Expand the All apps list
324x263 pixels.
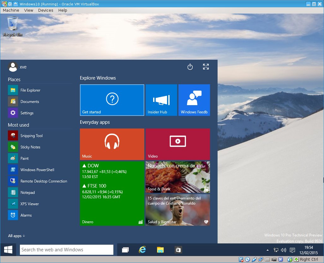16,236
